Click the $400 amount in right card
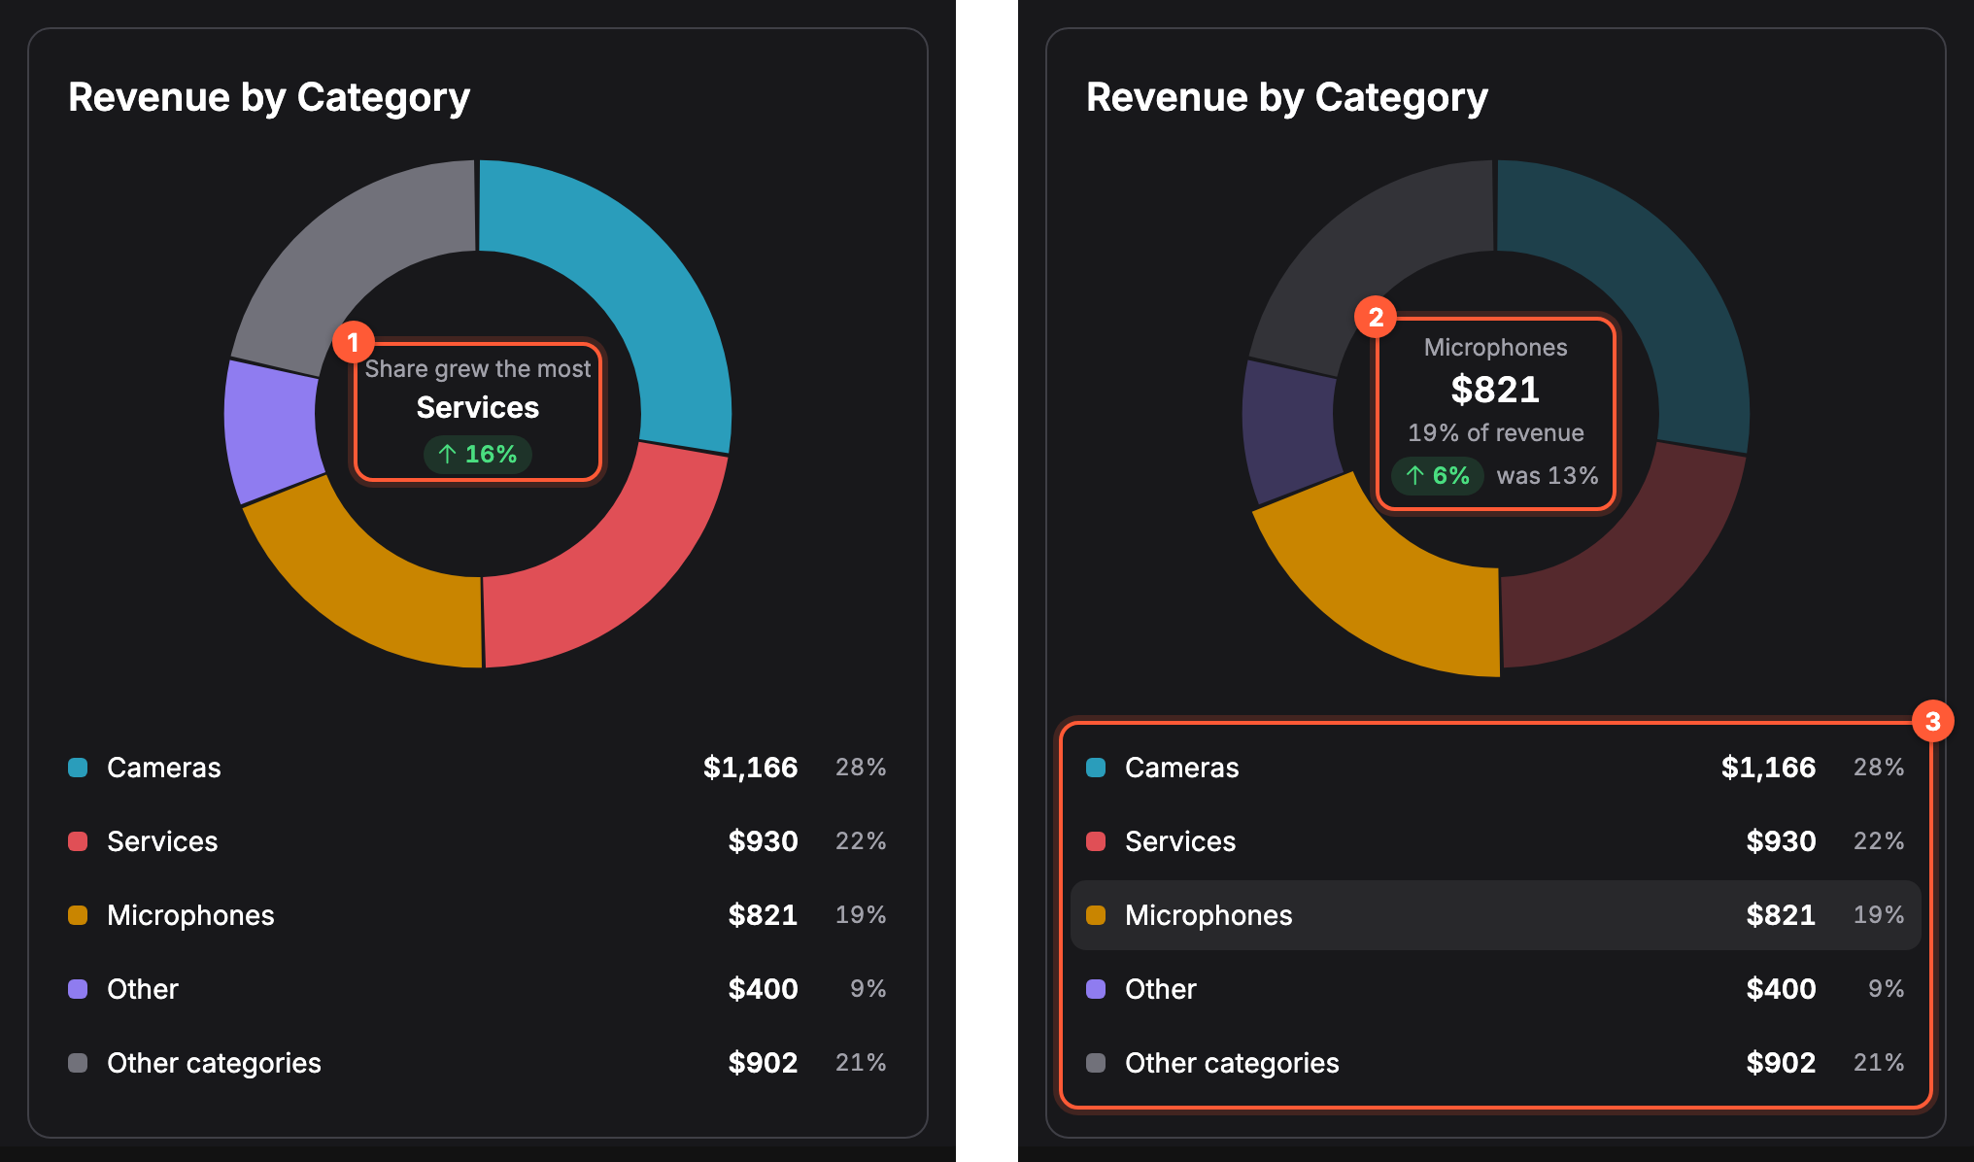The width and height of the screenshot is (1974, 1162). point(1781,989)
